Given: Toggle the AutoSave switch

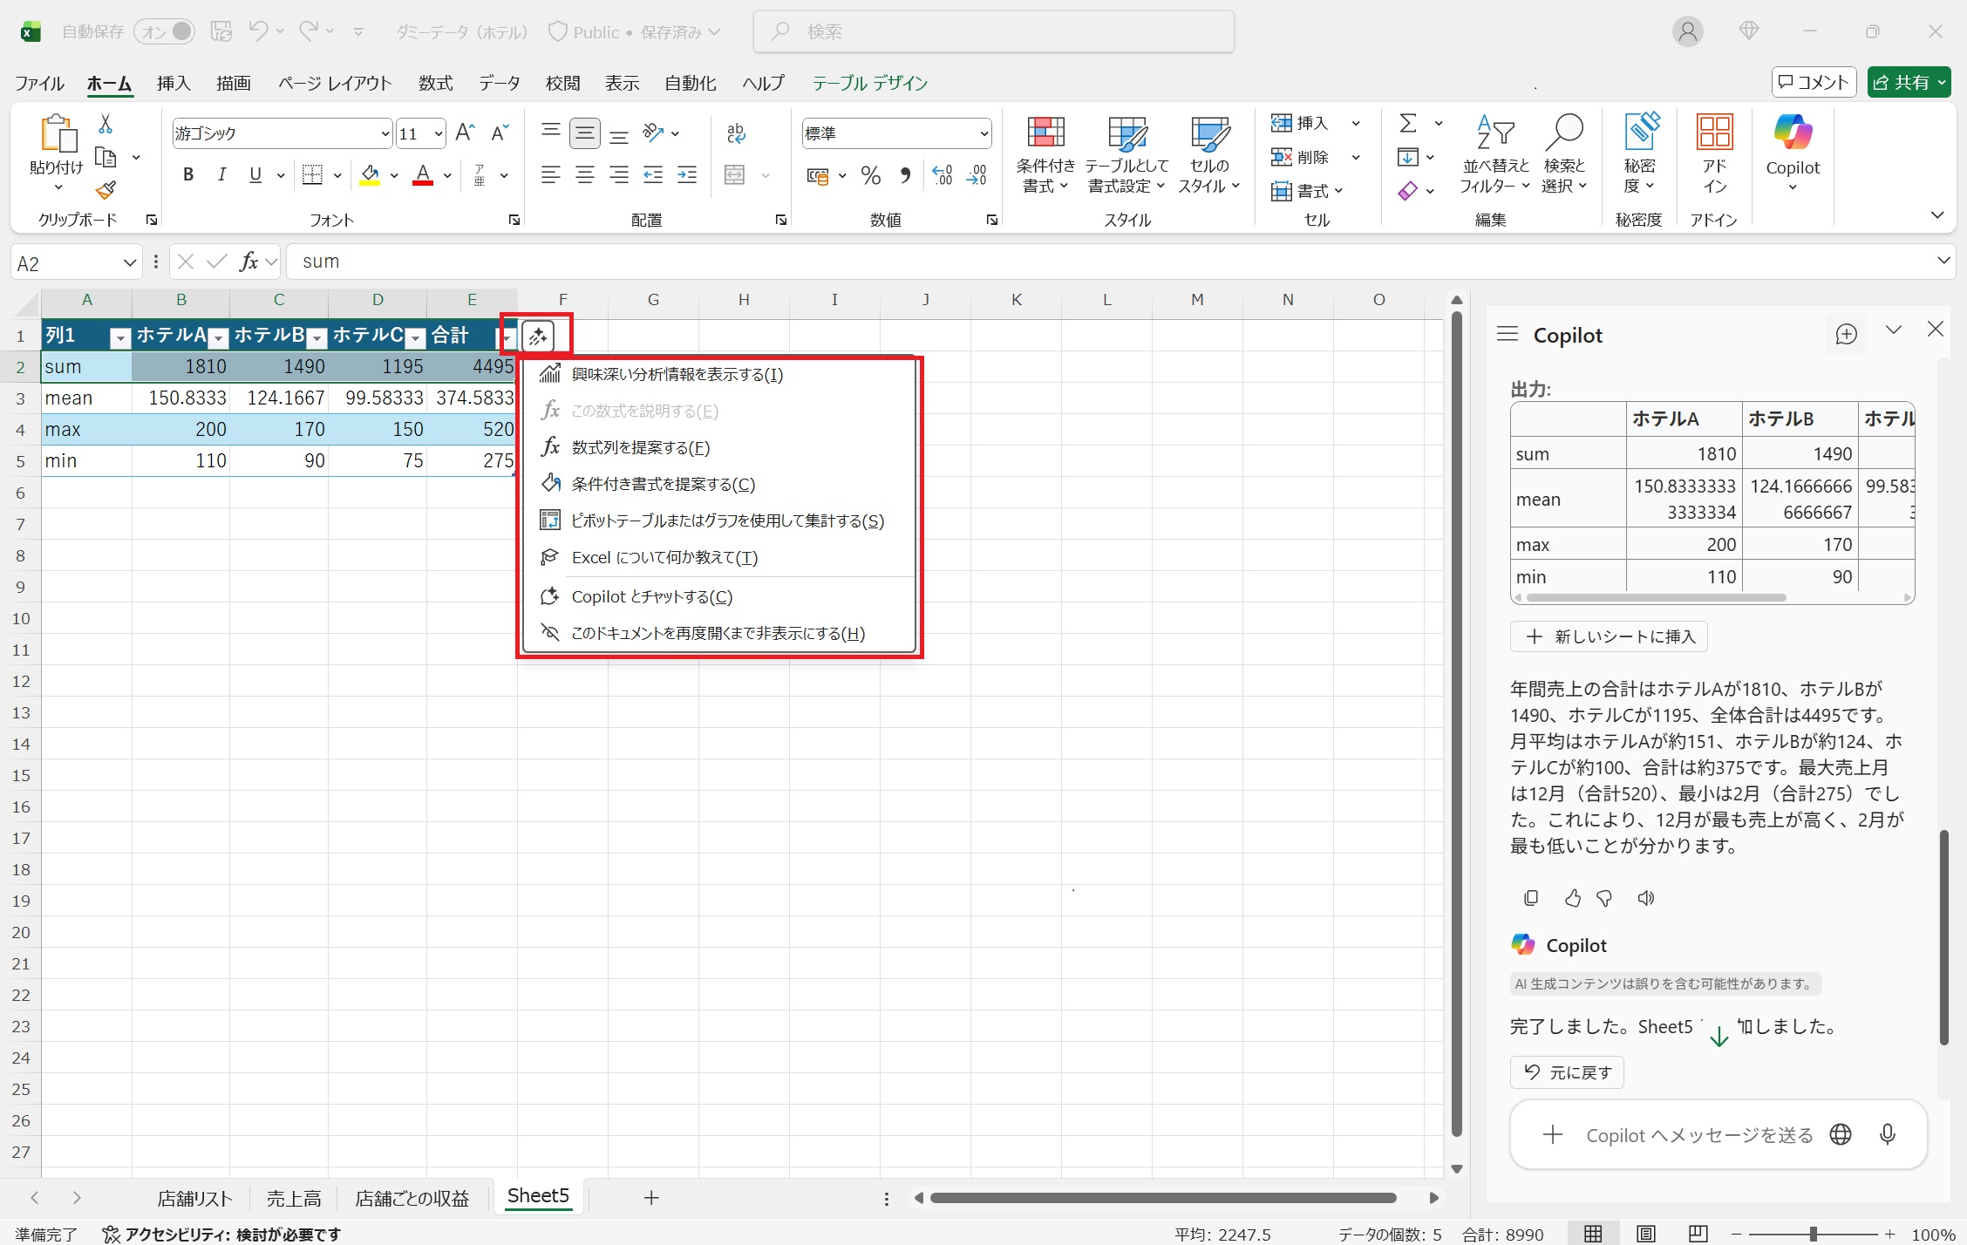Looking at the screenshot, I should click(x=165, y=31).
